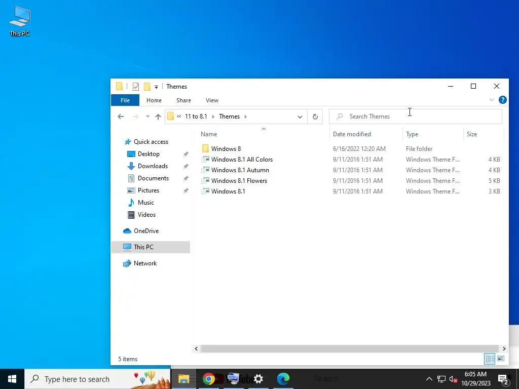Select This PC in navigation pane
The width and height of the screenshot is (519, 389).
pos(151,247)
